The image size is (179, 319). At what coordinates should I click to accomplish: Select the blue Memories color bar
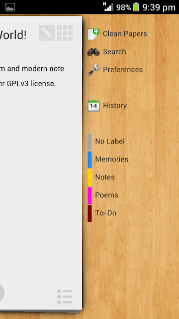point(89,159)
